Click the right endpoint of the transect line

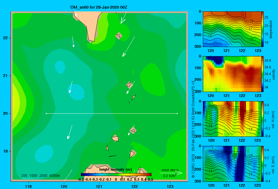point(177,113)
